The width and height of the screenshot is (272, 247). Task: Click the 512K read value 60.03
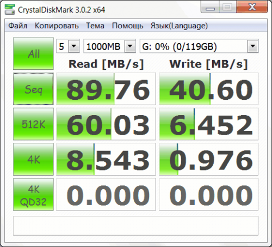pos(106,124)
